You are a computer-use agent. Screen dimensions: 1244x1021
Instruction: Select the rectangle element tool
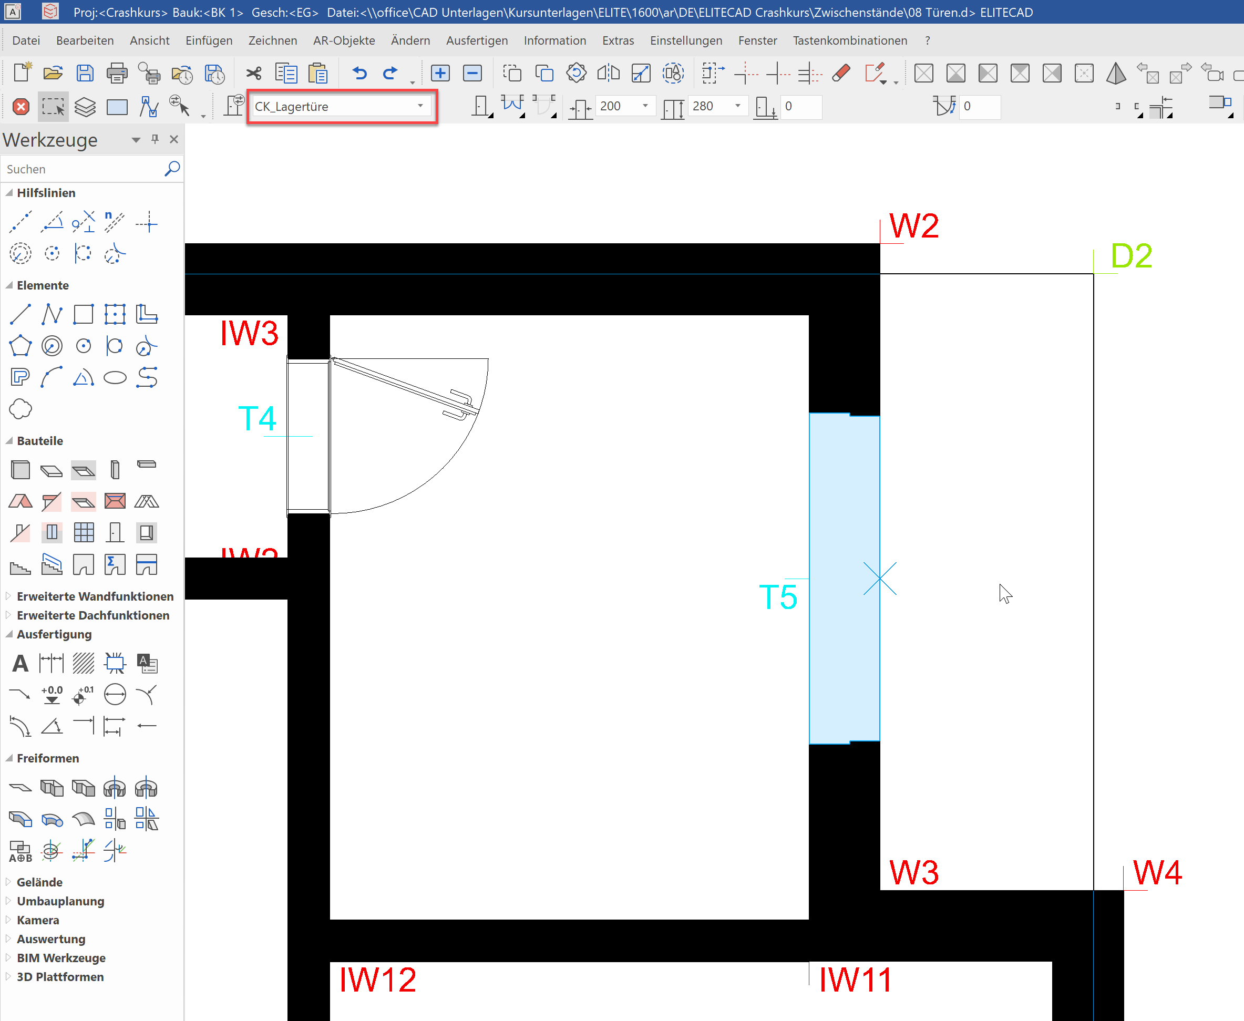pyautogui.click(x=84, y=314)
